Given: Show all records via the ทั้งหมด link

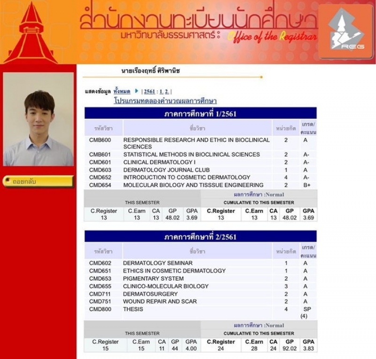Looking at the screenshot, I should 122,91.
